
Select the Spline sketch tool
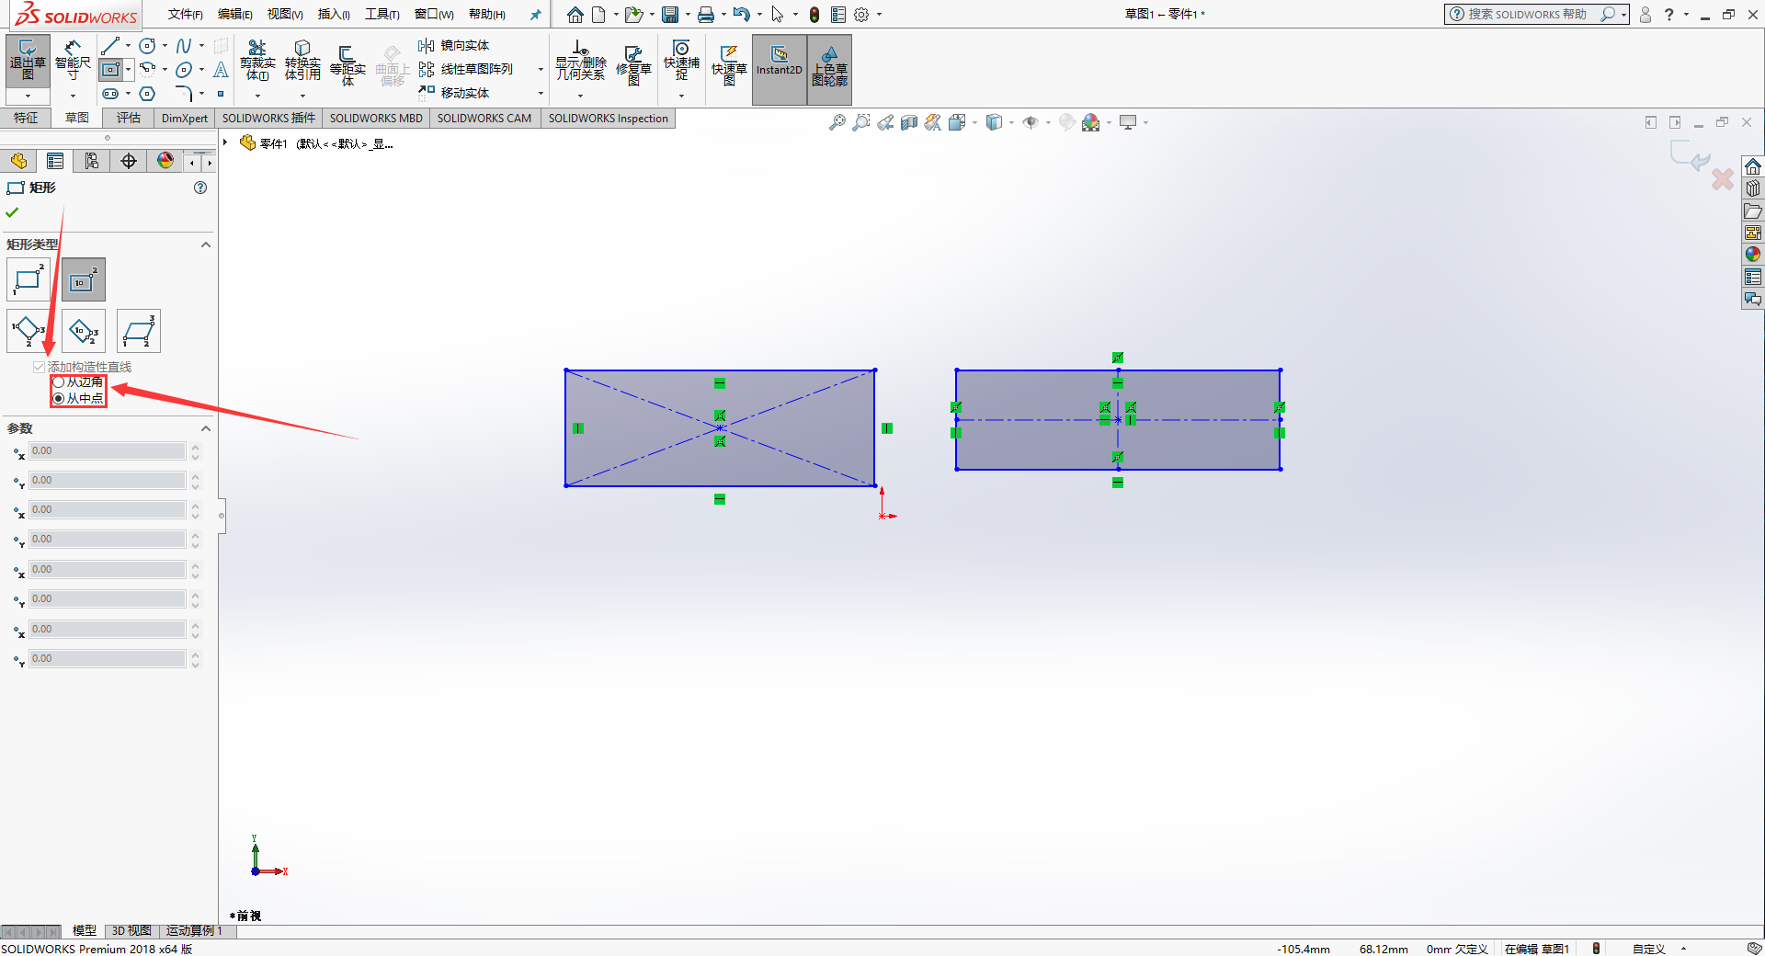(184, 46)
